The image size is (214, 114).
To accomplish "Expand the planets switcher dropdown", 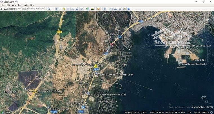I will coord(99,9).
